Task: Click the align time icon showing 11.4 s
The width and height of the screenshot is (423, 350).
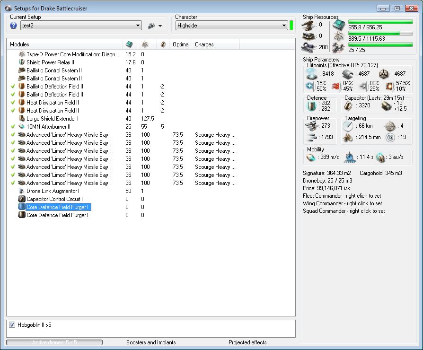Action: click(x=350, y=157)
